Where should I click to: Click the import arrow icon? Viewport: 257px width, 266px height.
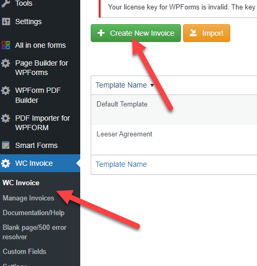193,33
